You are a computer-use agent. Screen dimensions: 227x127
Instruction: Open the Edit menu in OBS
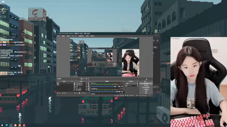[63, 36]
